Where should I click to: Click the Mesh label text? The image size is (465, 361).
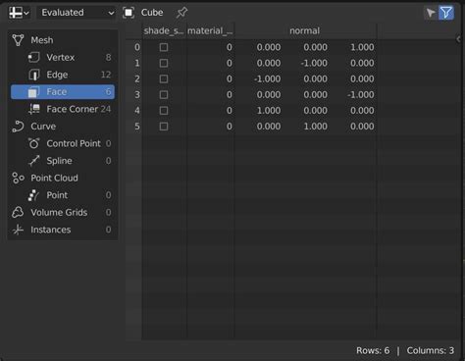42,40
